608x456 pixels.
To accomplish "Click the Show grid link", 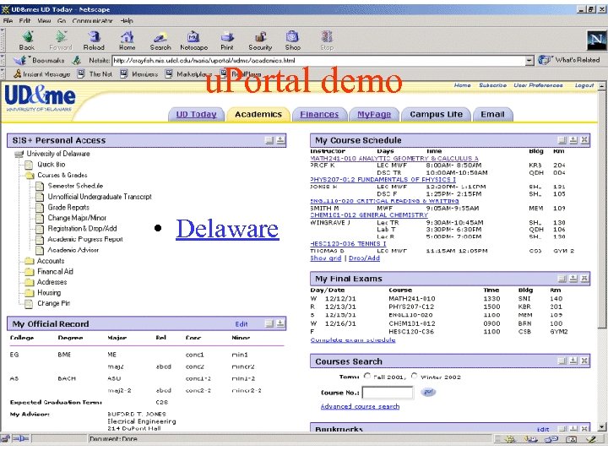I will pyautogui.click(x=326, y=258).
